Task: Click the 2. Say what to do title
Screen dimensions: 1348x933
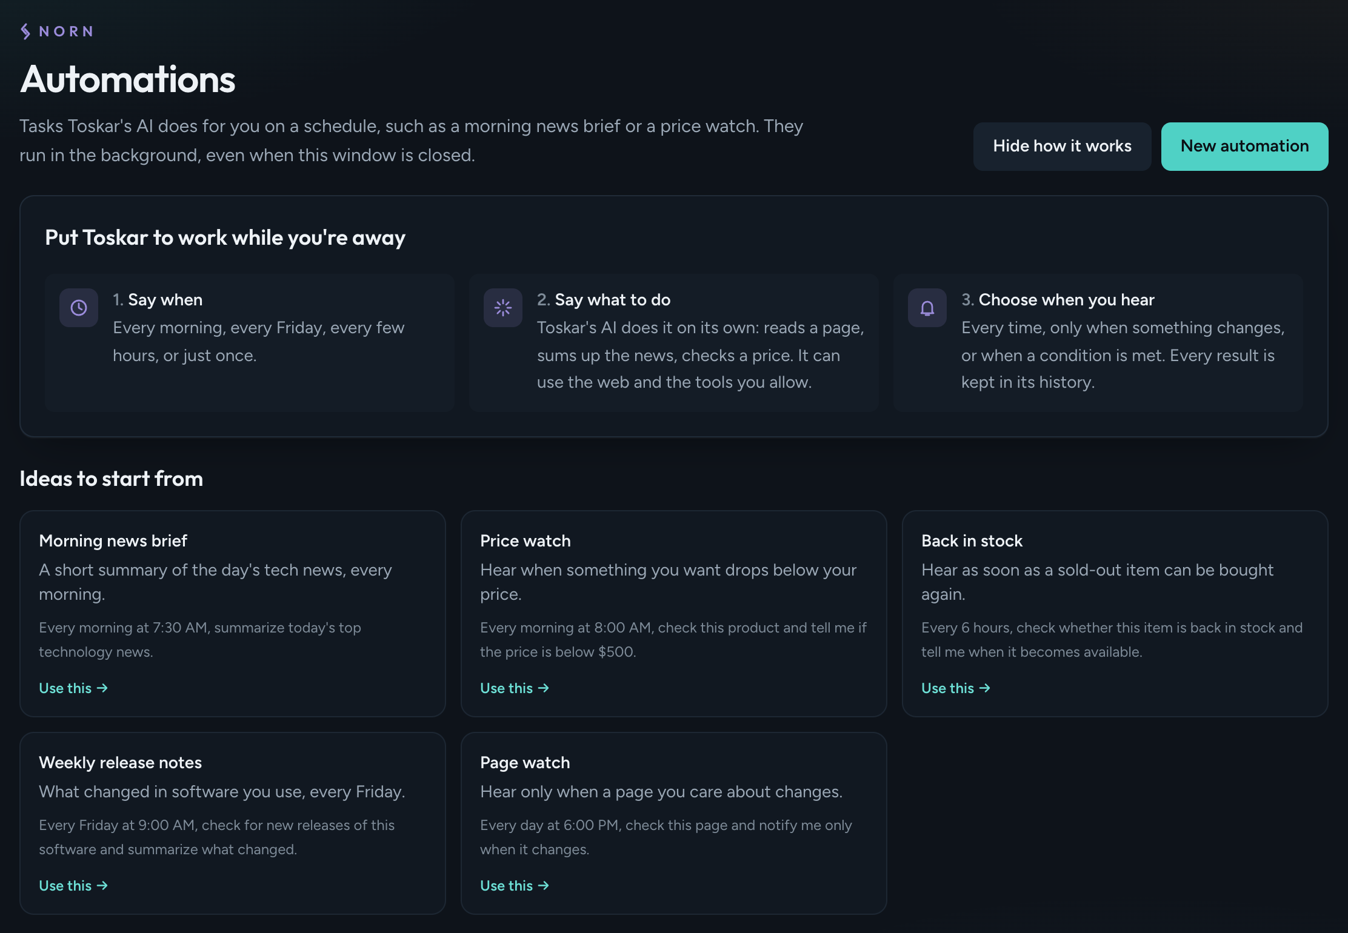Action: [x=604, y=299]
